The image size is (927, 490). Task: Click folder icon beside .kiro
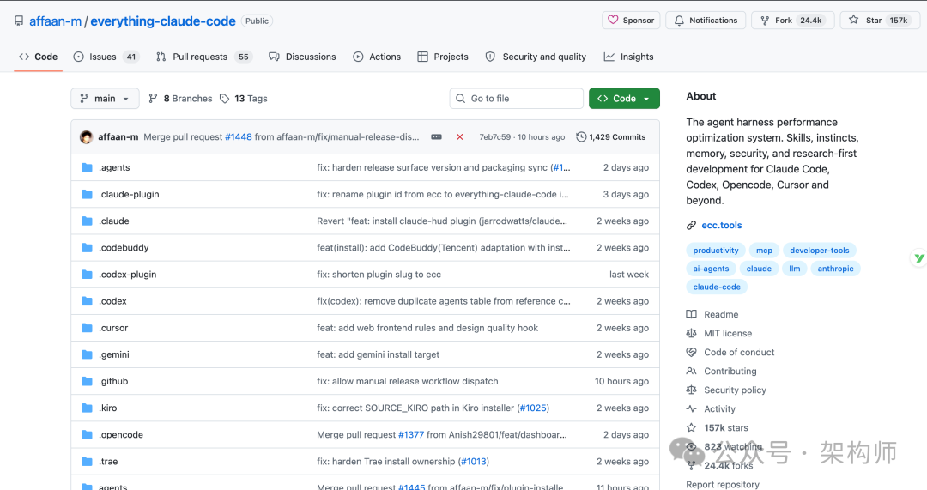pos(87,408)
